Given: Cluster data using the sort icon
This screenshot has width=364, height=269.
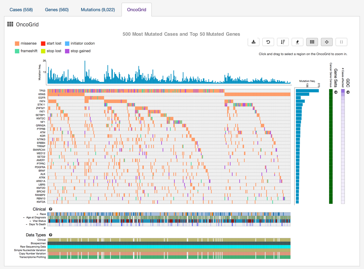Looking at the screenshot, I should coord(283,42).
